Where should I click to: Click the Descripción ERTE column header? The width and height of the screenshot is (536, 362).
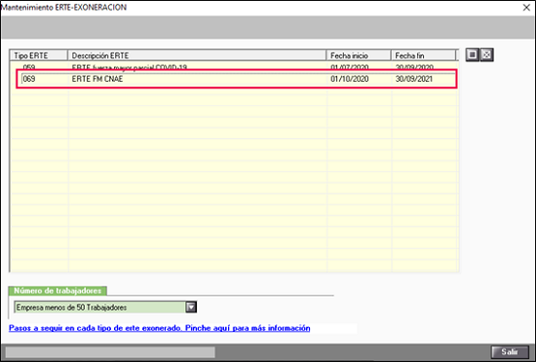[197, 55]
